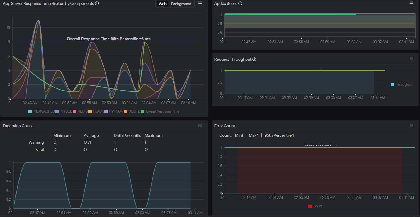Toggle the REDIS series in the legend
The image size is (420, 217).
(83, 111)
